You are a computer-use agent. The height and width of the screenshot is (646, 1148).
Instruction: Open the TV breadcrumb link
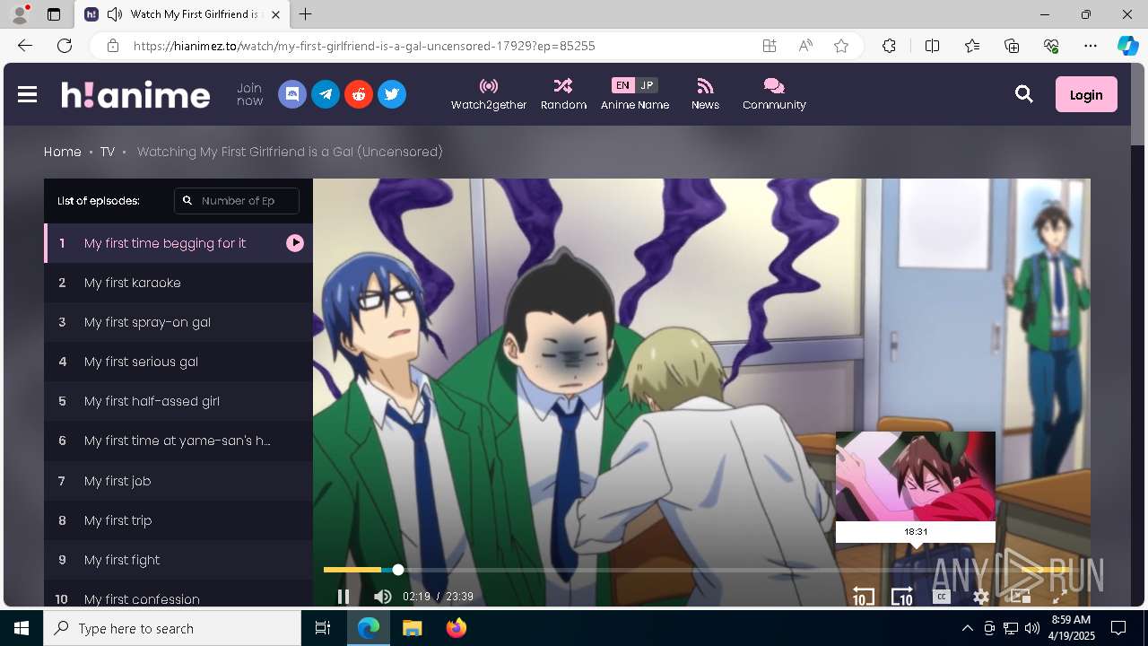click(108, 152)
